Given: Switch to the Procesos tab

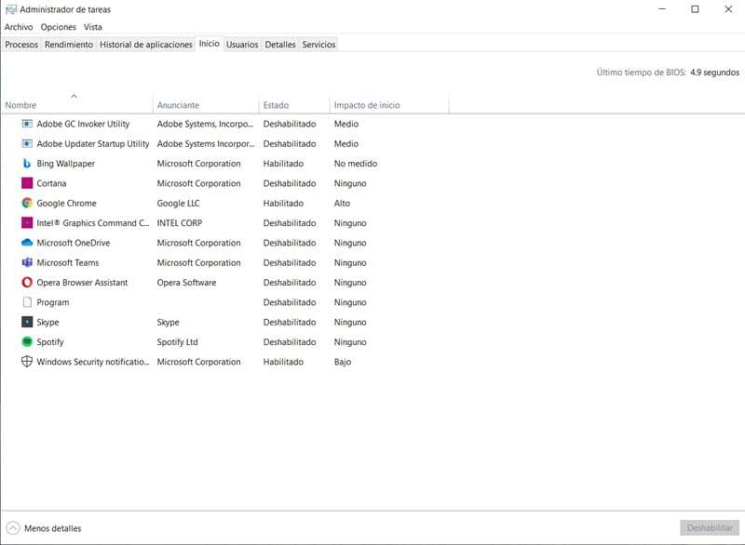Looking at the screenshot, I should click(21, 45).
